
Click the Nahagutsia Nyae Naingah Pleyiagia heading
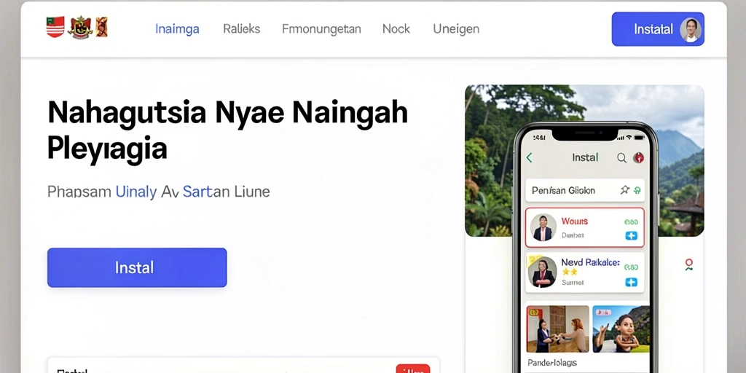pos(227,130)
